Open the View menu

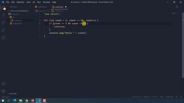pos(28,2)
